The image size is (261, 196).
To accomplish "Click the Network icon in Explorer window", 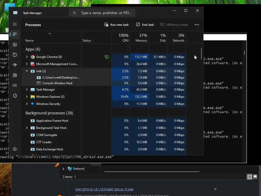I will (70, 169).
